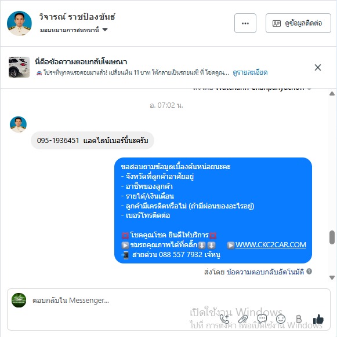Open the three-dots more options button

245,23
